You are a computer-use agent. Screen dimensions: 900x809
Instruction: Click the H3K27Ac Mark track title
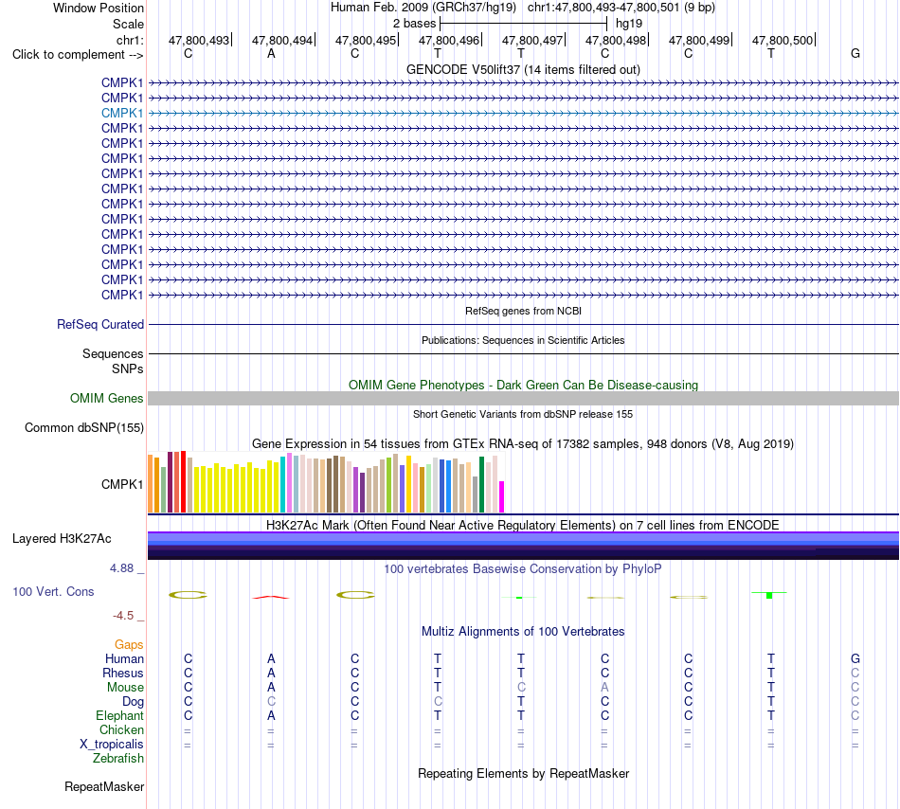(523, 525)
